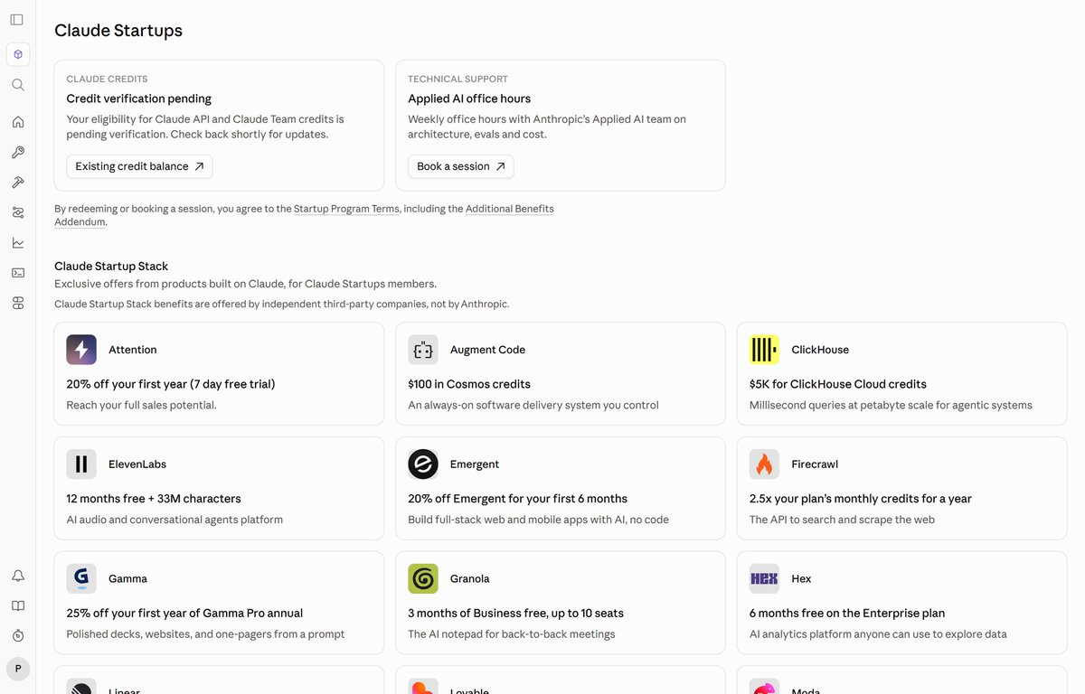Select '3 months of Business free, up to 10 seats'

click(515, 614)
